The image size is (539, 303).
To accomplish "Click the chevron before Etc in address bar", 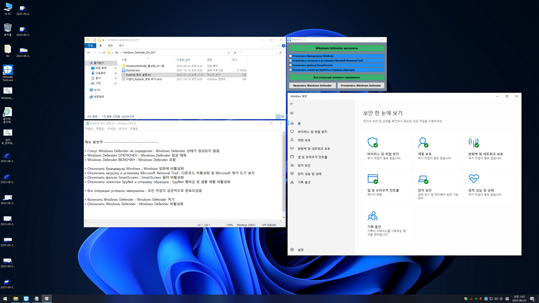I will point(113,52).
